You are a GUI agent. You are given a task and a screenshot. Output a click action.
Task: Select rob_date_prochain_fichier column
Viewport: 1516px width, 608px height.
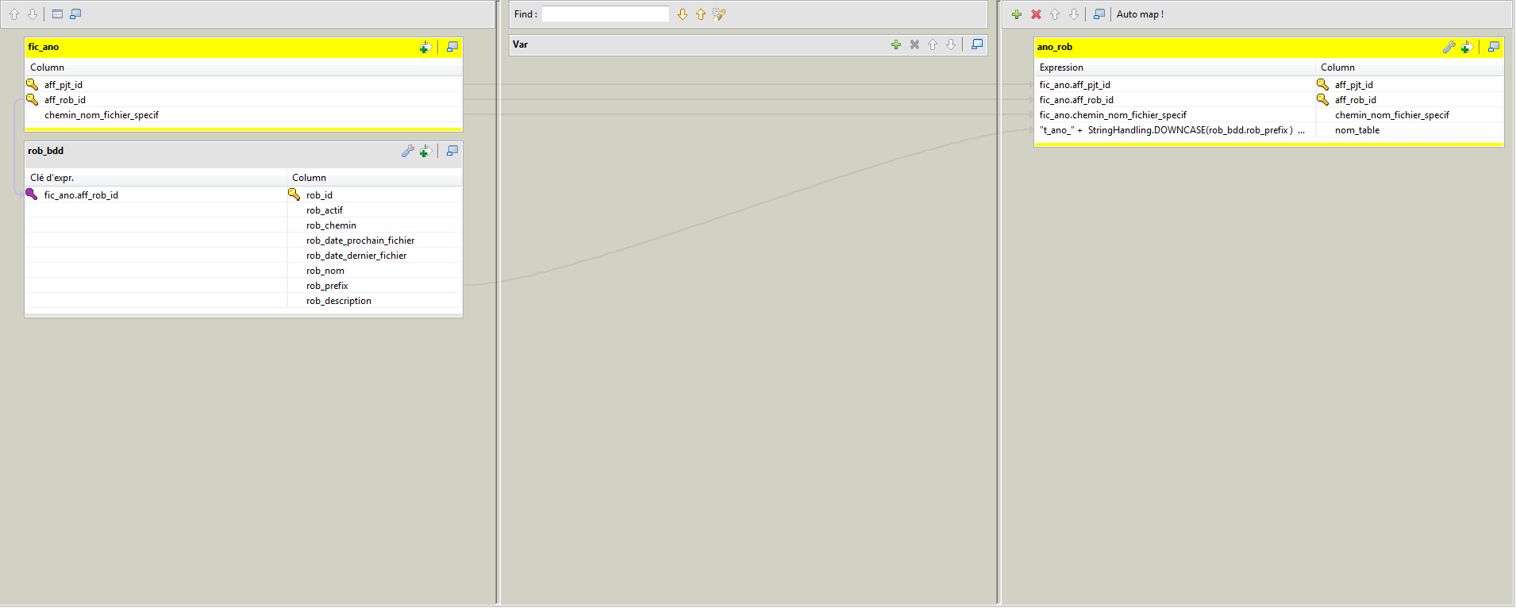pos(375,241)
